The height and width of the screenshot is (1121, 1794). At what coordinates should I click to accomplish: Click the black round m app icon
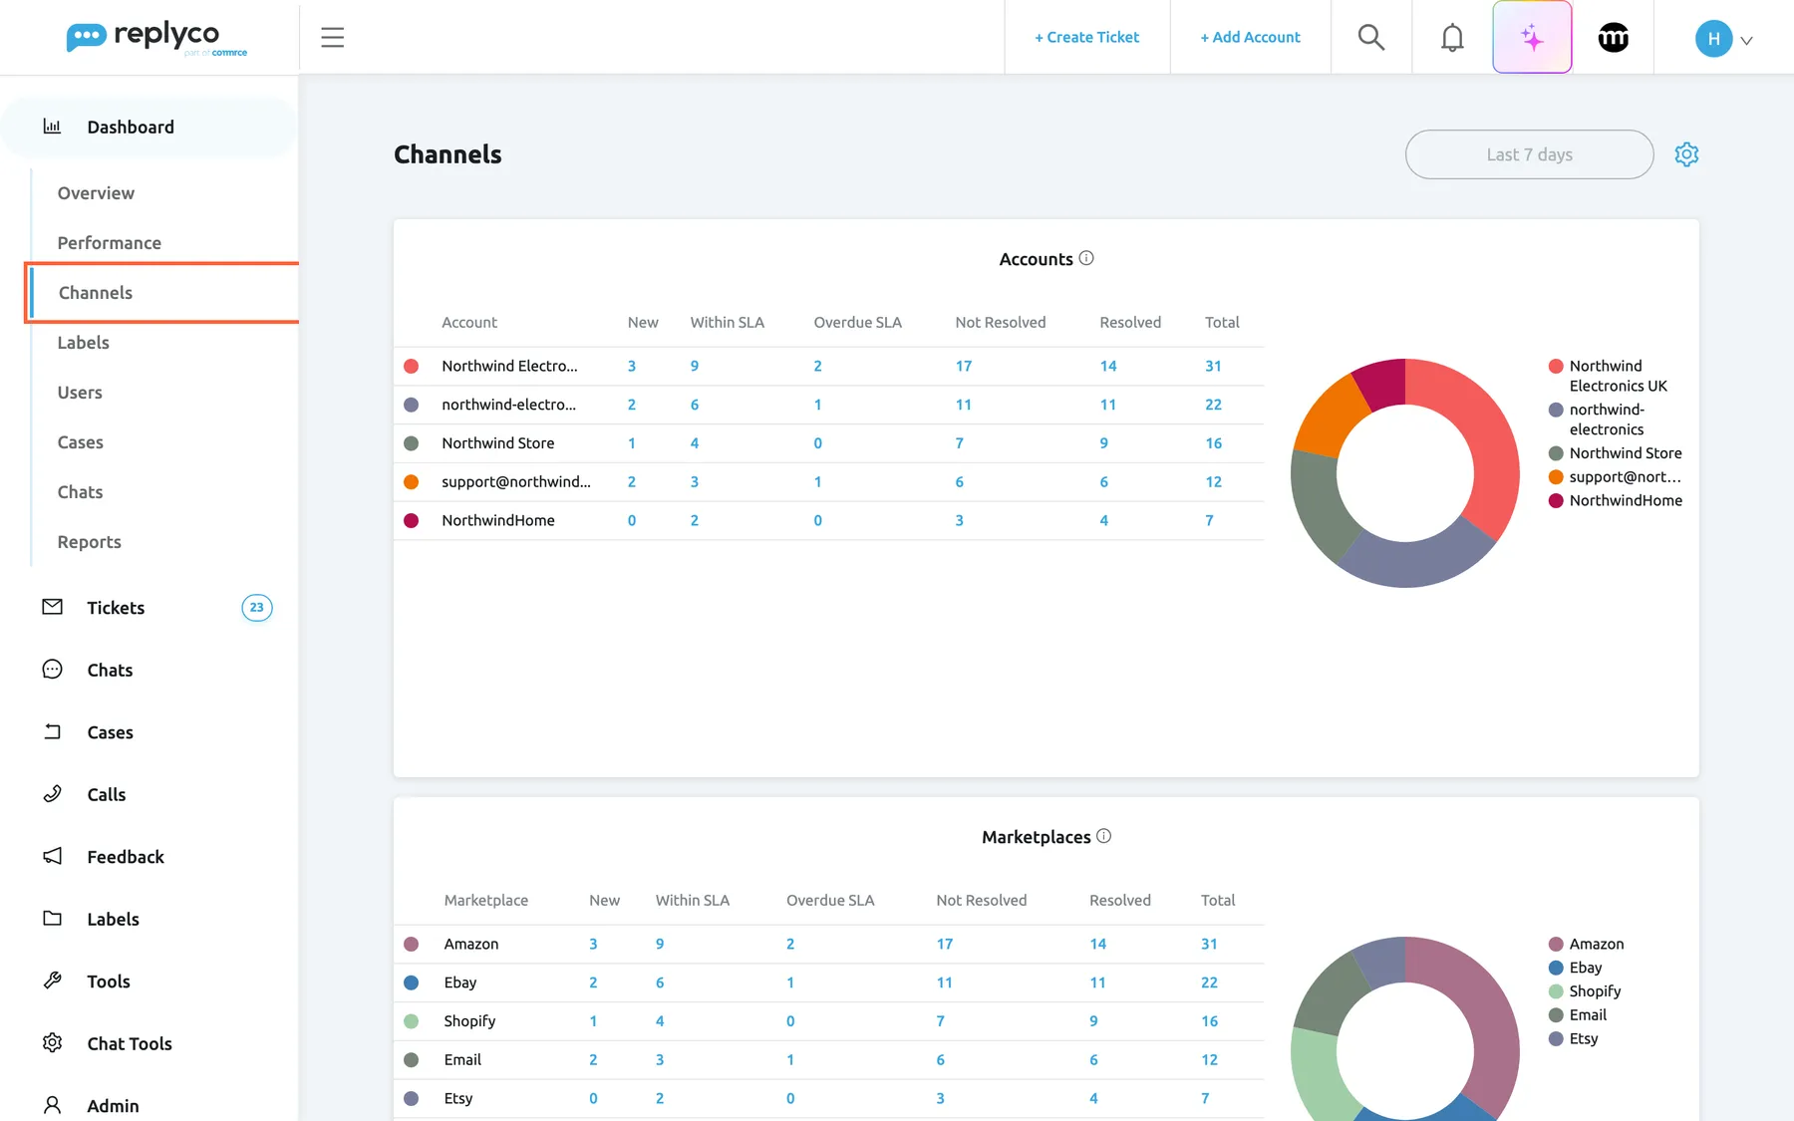pos(1614,38)
